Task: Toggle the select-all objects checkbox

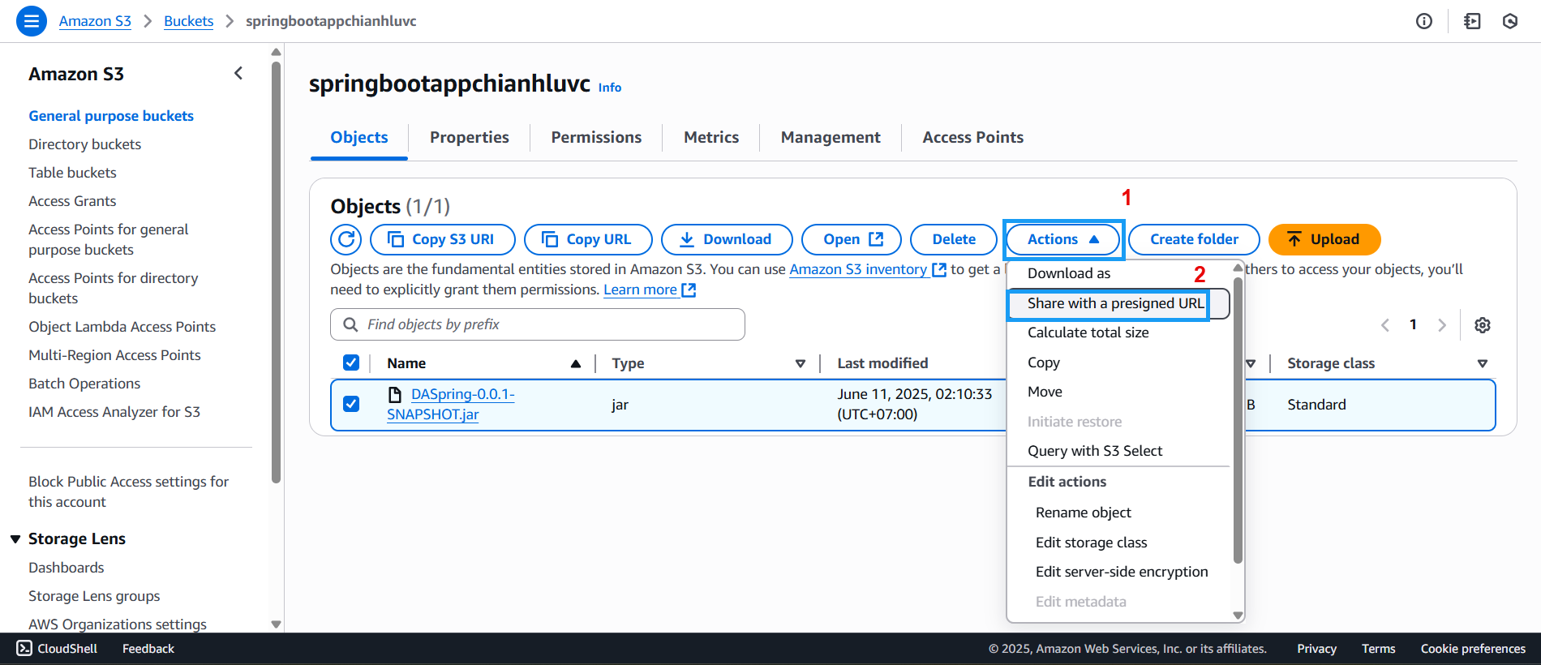Action: coord(351,363)
